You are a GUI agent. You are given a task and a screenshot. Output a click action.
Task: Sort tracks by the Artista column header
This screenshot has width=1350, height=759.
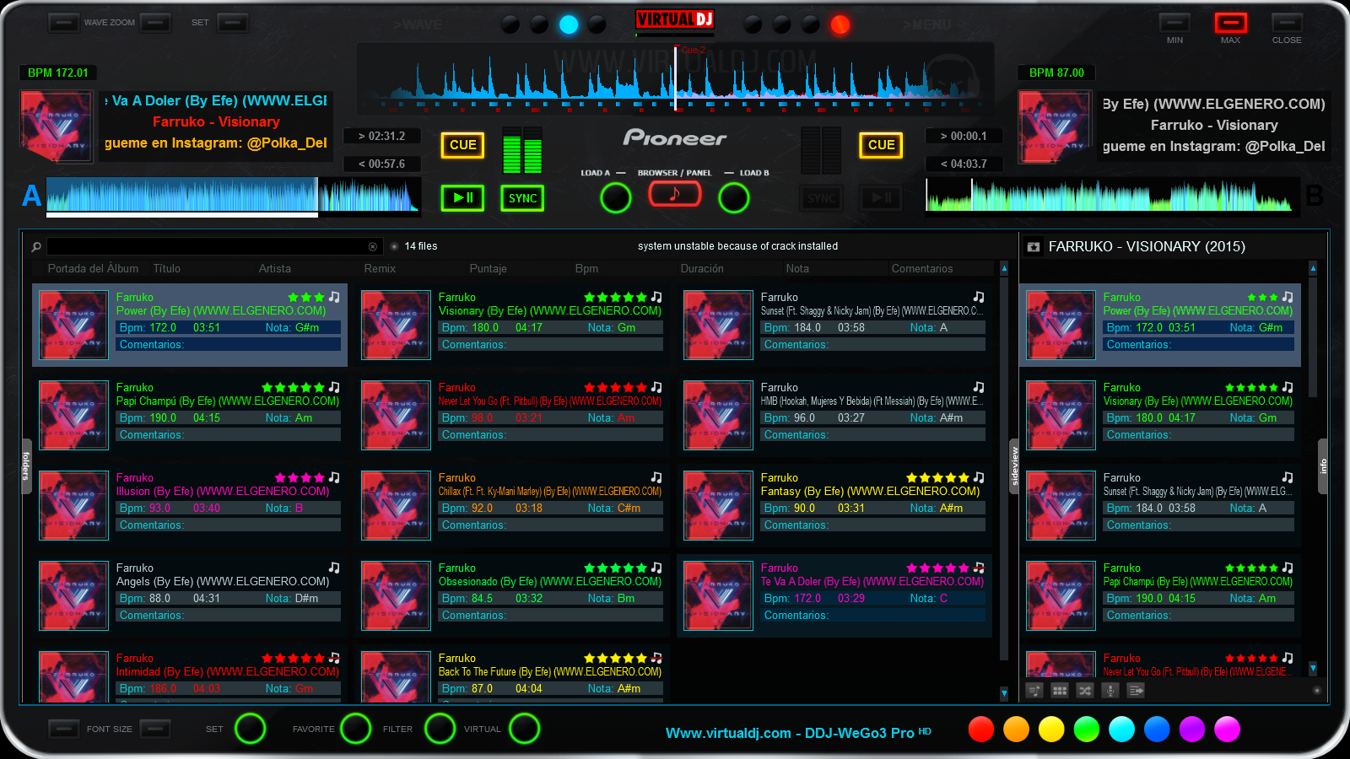click(275, 269)
